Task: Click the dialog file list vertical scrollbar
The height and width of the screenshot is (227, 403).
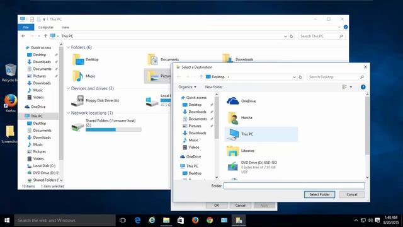Action: (x=367, y=126)
